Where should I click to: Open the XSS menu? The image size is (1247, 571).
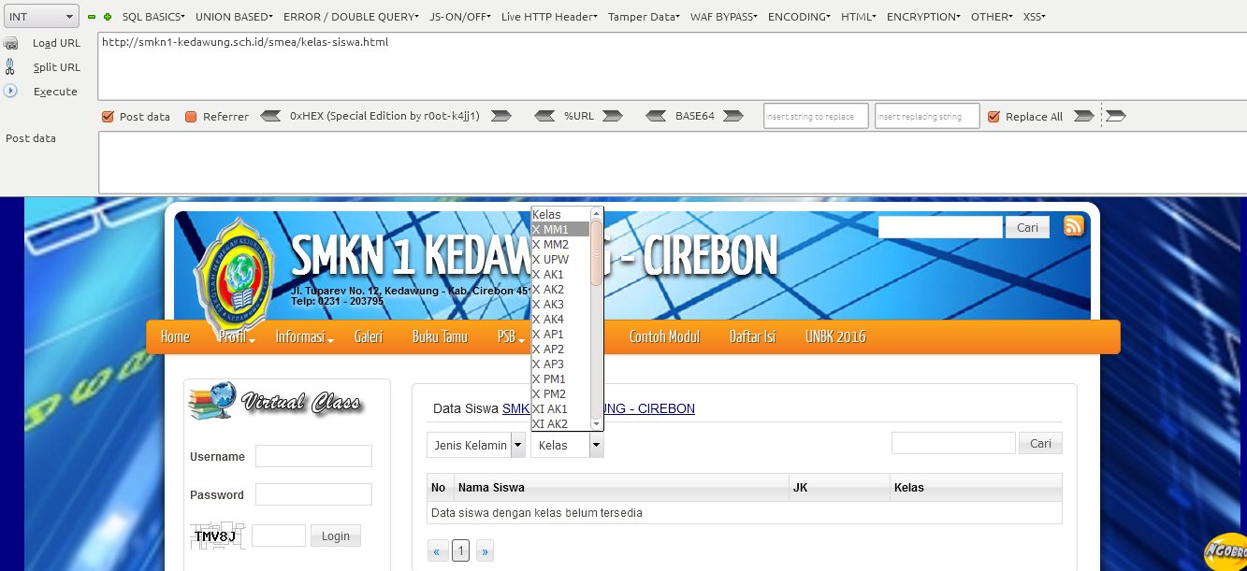click(x=1034, y=17)
